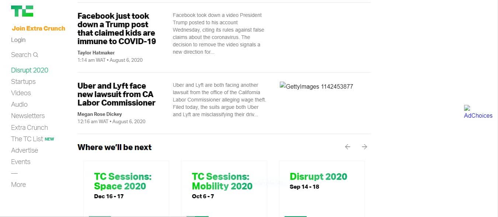498x217 pixels.
Task: Expand the More sidebar menu
Action: point(18,185)
